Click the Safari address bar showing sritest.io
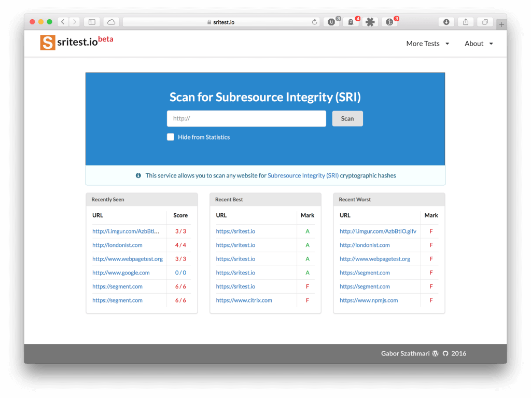531x398 pixels. (x=222, y=22)
